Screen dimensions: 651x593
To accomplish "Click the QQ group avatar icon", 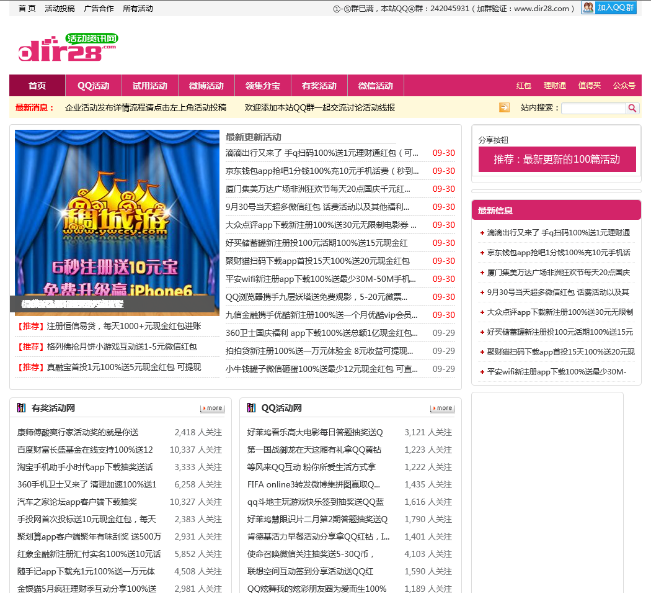I will point(588,7).
